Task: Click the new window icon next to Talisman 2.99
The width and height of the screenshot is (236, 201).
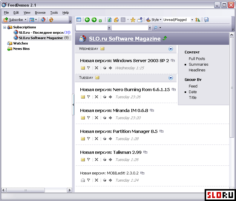Action: click(x=145, y=152)
